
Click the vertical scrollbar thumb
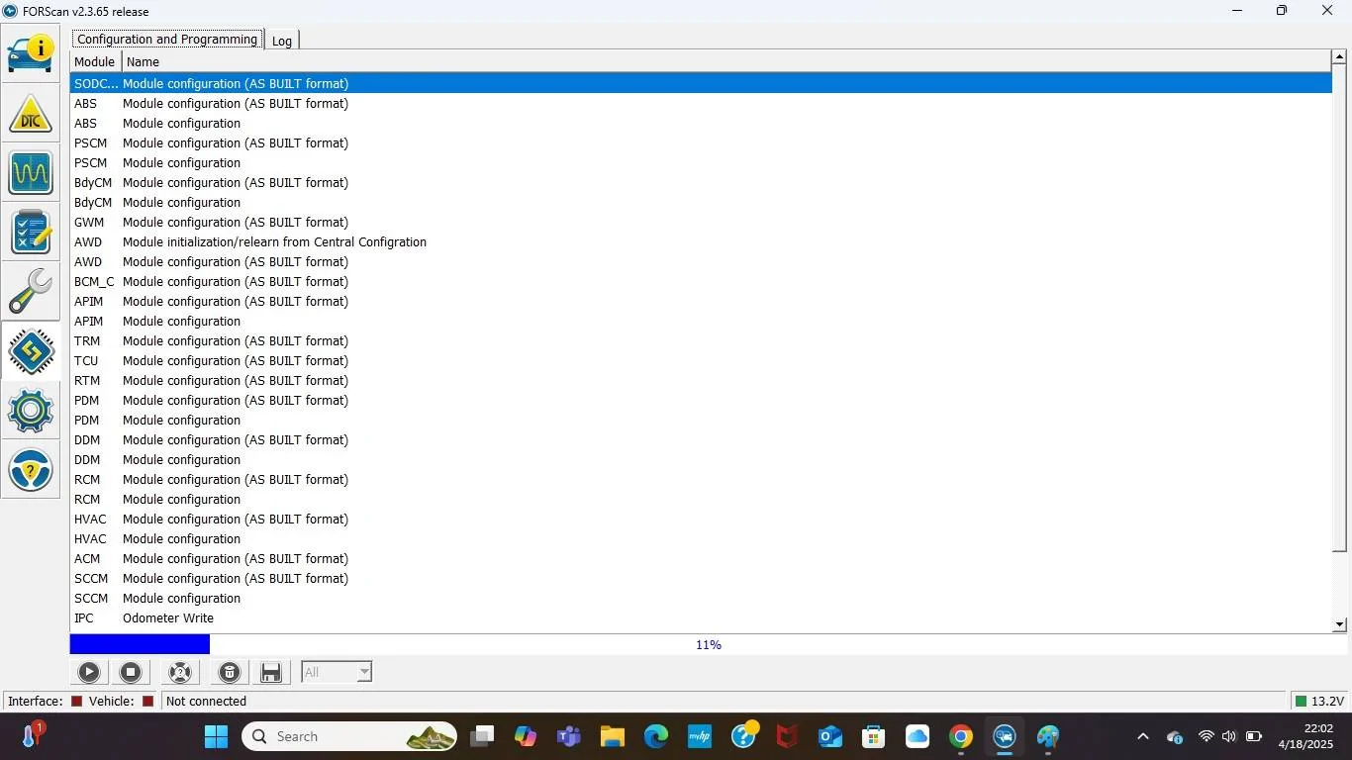point(1340,308)
